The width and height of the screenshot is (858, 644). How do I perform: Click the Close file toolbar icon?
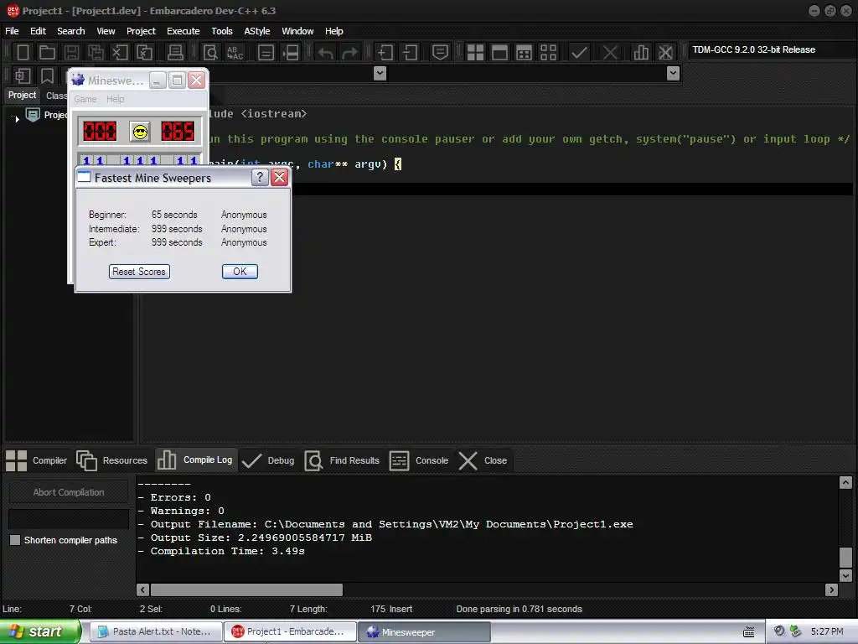click(120, 53)
